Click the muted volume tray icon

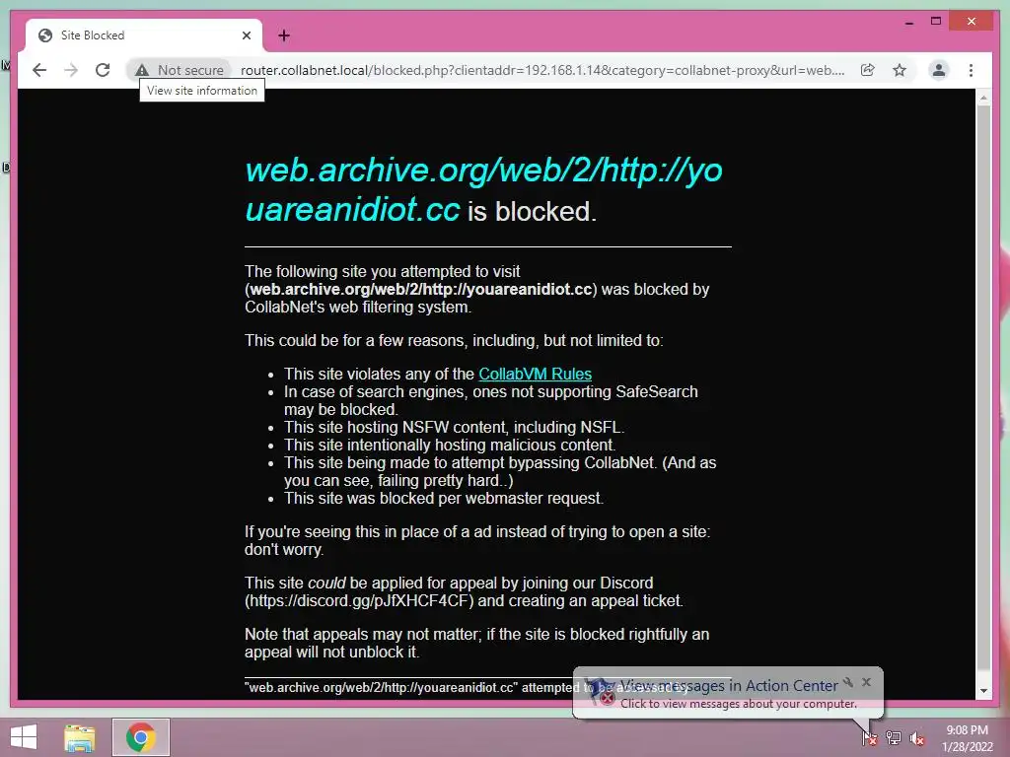917,738
